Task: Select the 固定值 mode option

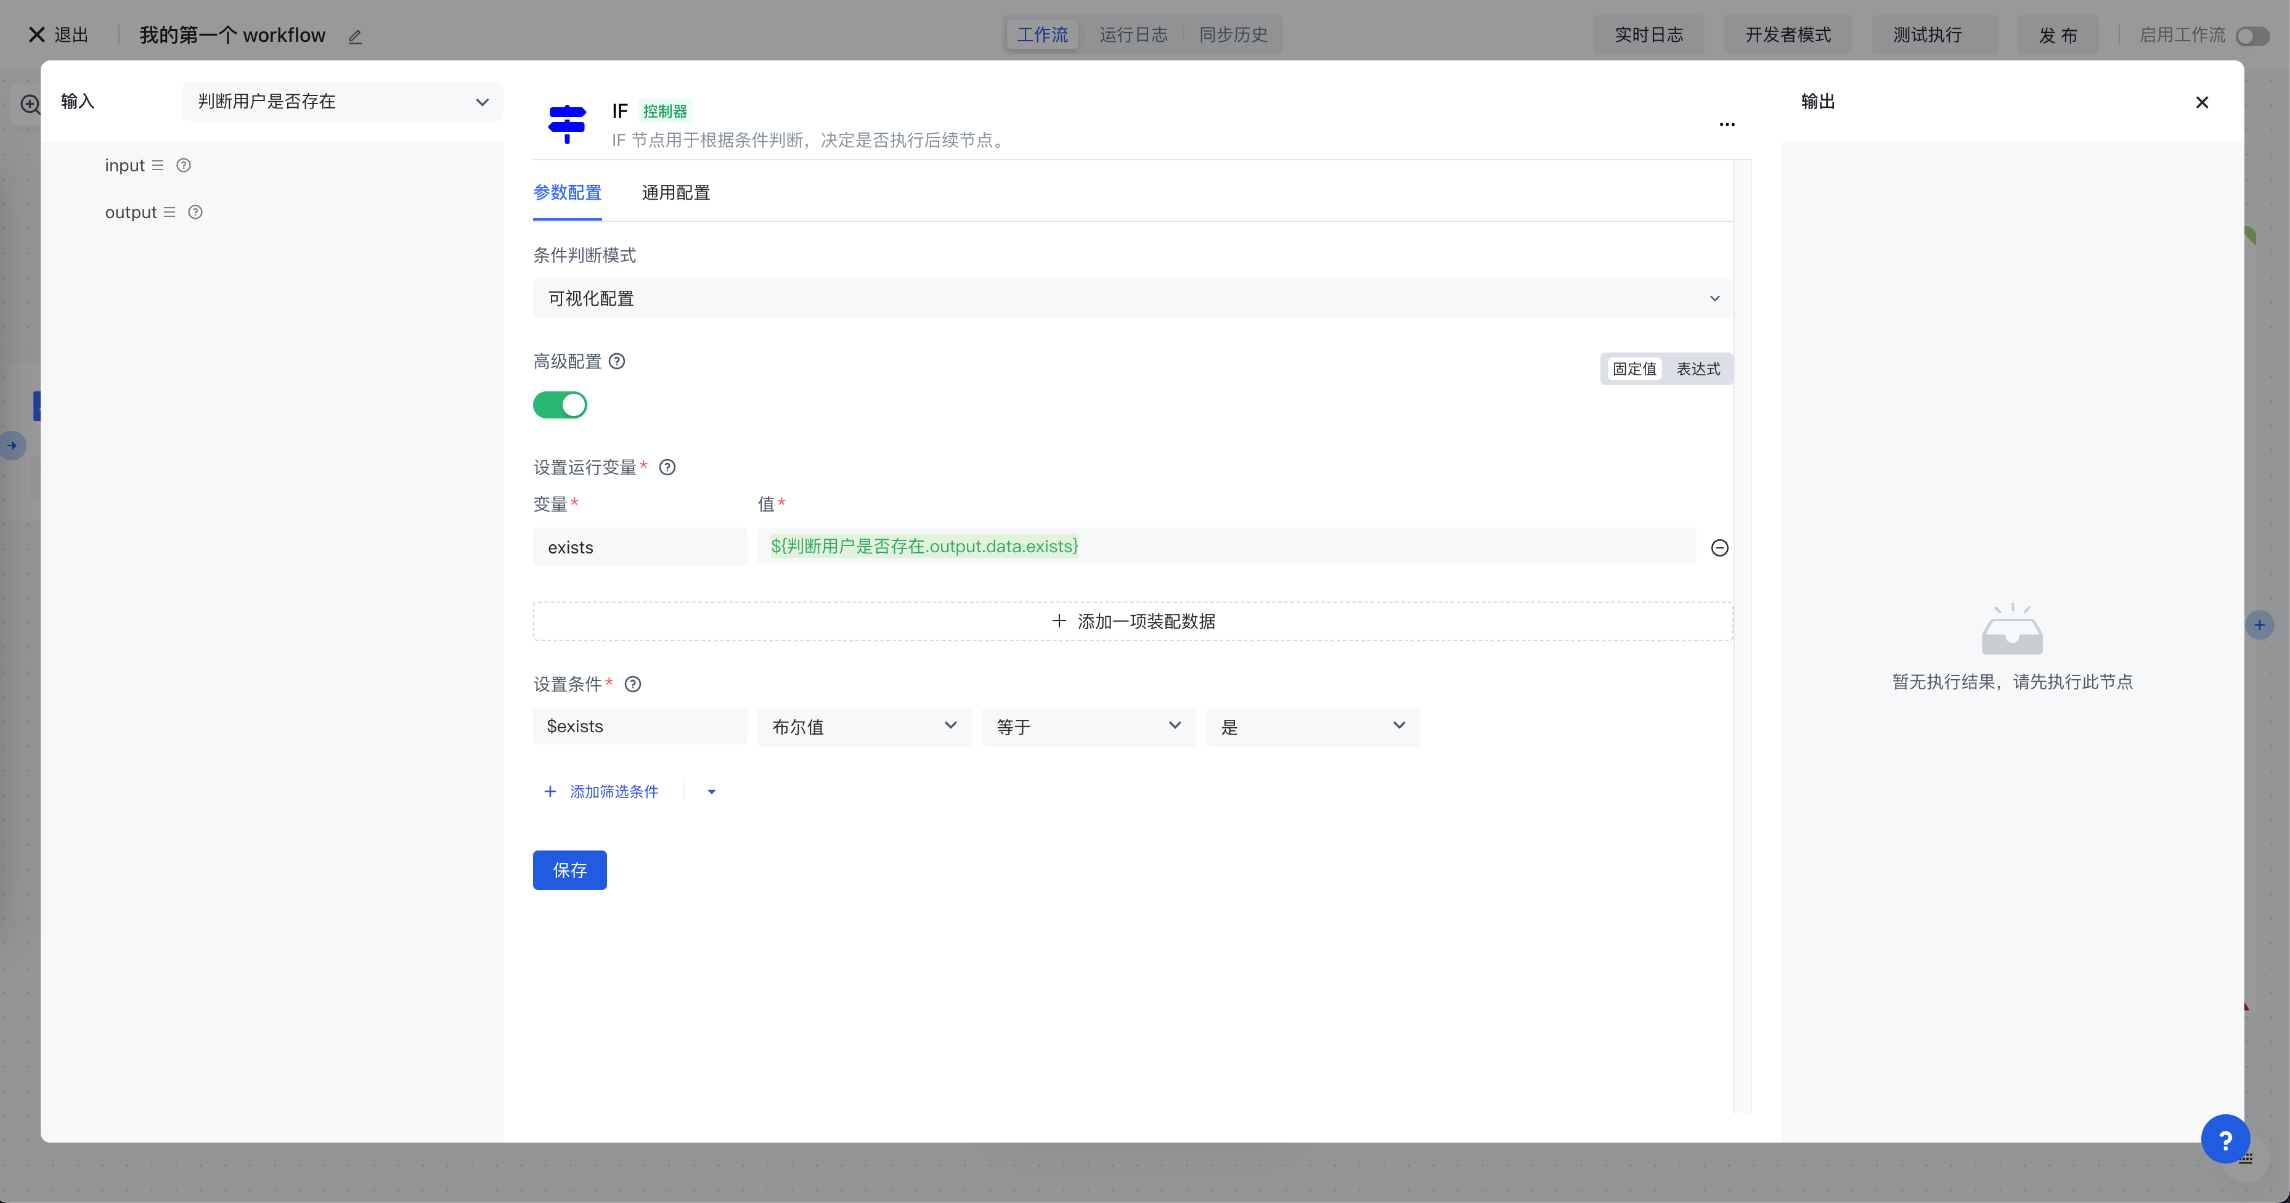Action: click(x=1634, y=369)
